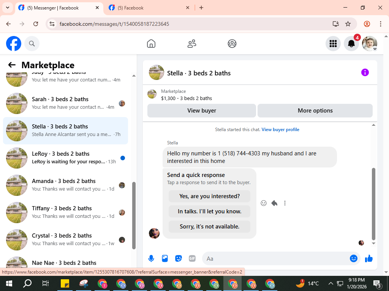Go to Home feed icon
The width and height of the screenshot is (389, 291).
pos(151,44)
